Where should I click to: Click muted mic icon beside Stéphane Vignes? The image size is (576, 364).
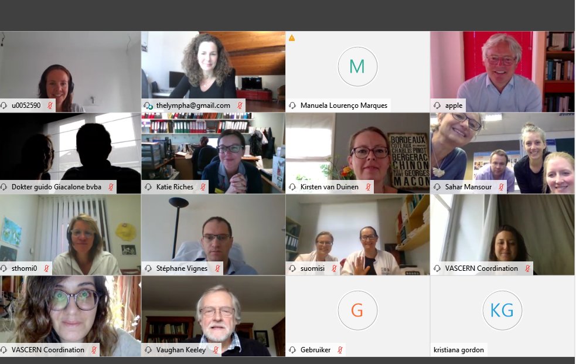[x=217, y=268]
